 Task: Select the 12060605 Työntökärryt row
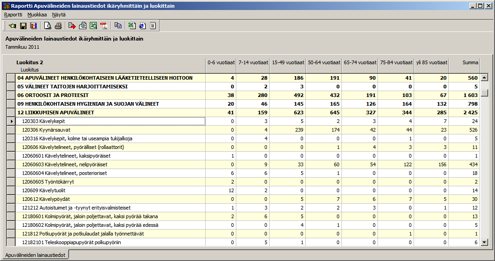pos(111,182)
